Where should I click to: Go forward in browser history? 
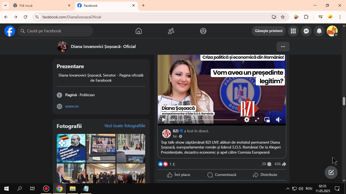[x=16, y=17]
